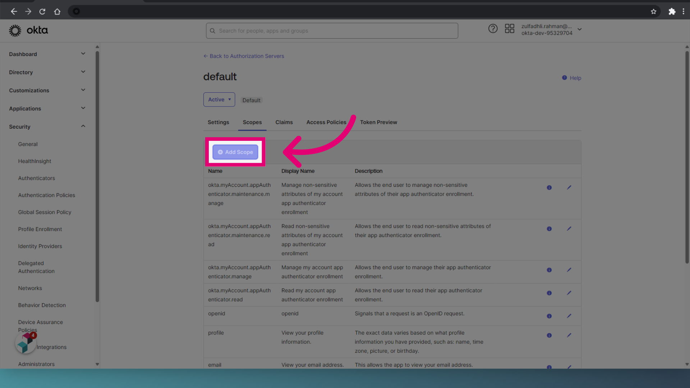Open Profile Enrollment in sidebar

[x=40, y=229]
